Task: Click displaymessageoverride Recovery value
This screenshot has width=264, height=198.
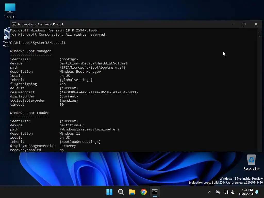Action: 68,146
